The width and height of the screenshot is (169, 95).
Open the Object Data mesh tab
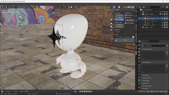[x=139, y=80]
